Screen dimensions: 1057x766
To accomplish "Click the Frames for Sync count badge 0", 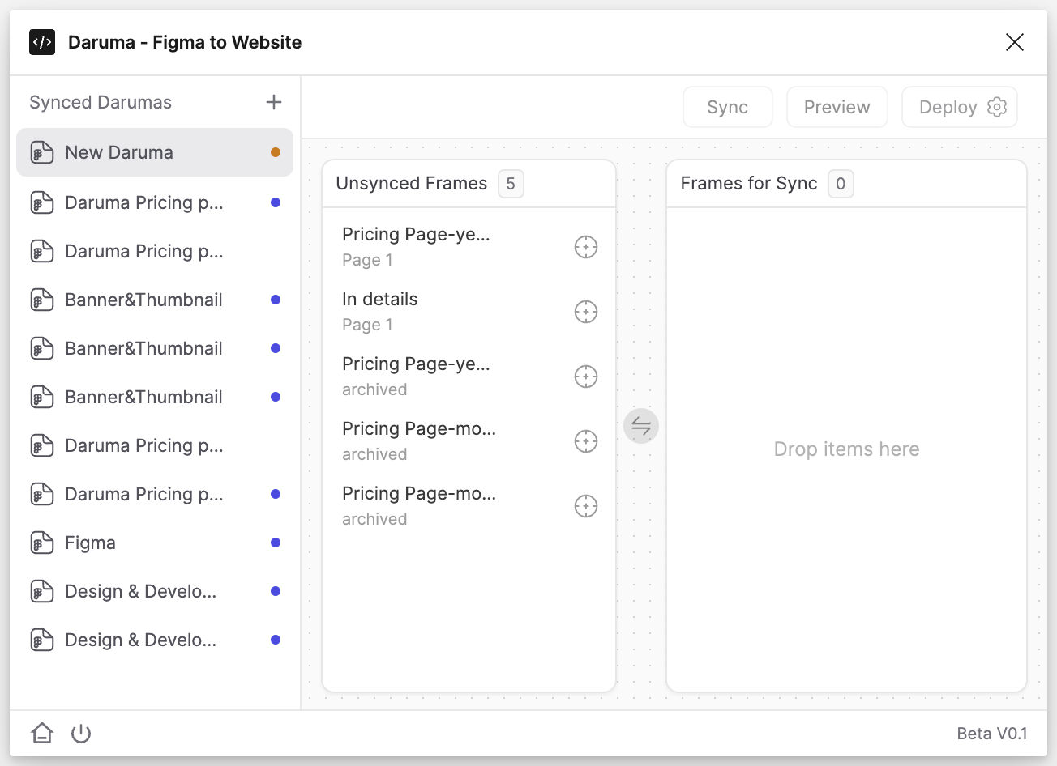I will click(841, 184).
